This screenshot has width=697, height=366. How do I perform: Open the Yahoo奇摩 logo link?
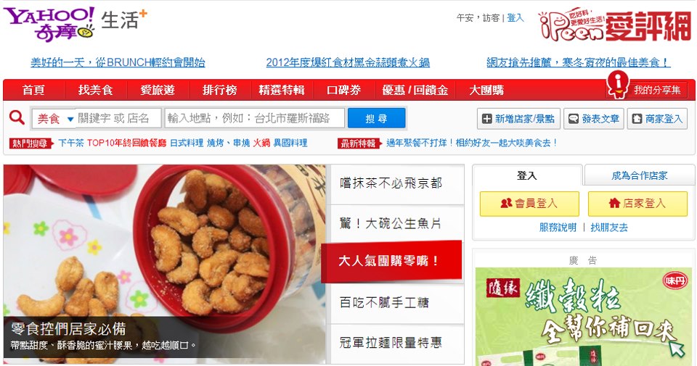tap(49, 24)
